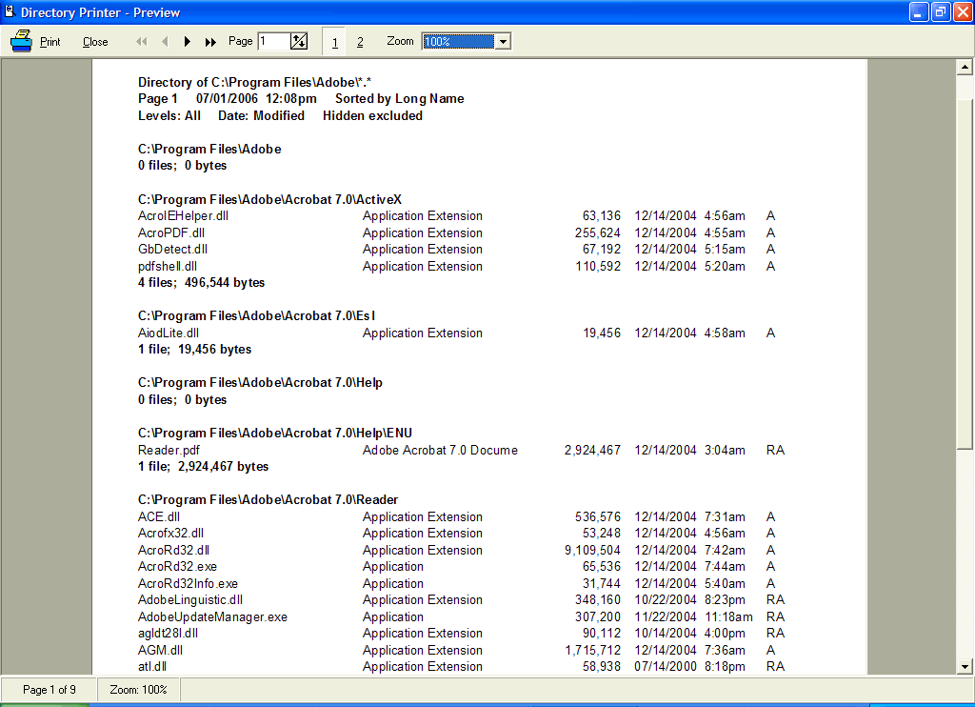Click the 'AcroRd32.dll' file name
Screen dimensions: 975x707
(x=174, y=550)
